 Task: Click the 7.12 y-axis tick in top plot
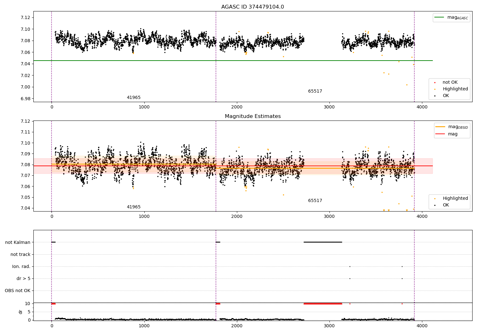pyautogui.click(x=25, y=17)
